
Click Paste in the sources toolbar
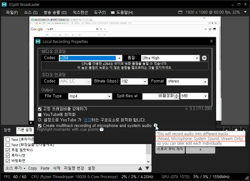click(45, 168)
